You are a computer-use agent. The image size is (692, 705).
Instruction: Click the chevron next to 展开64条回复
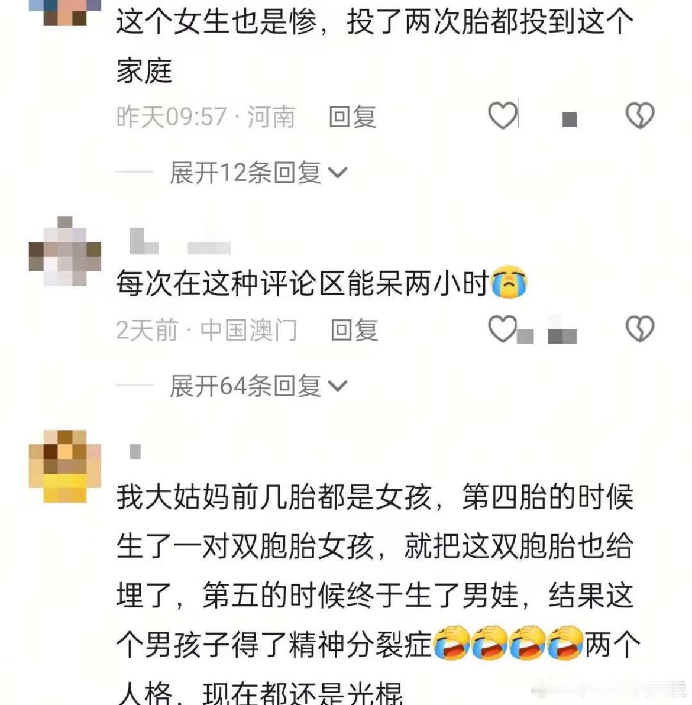point(338,386)
